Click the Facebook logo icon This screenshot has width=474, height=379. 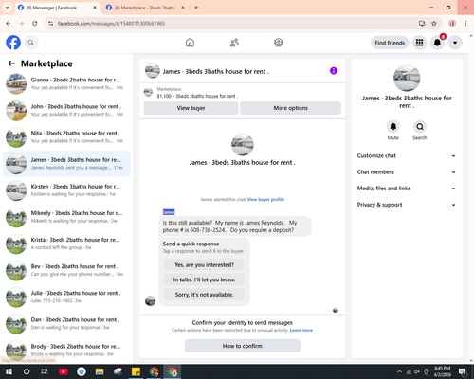click(x=13, y=43)
